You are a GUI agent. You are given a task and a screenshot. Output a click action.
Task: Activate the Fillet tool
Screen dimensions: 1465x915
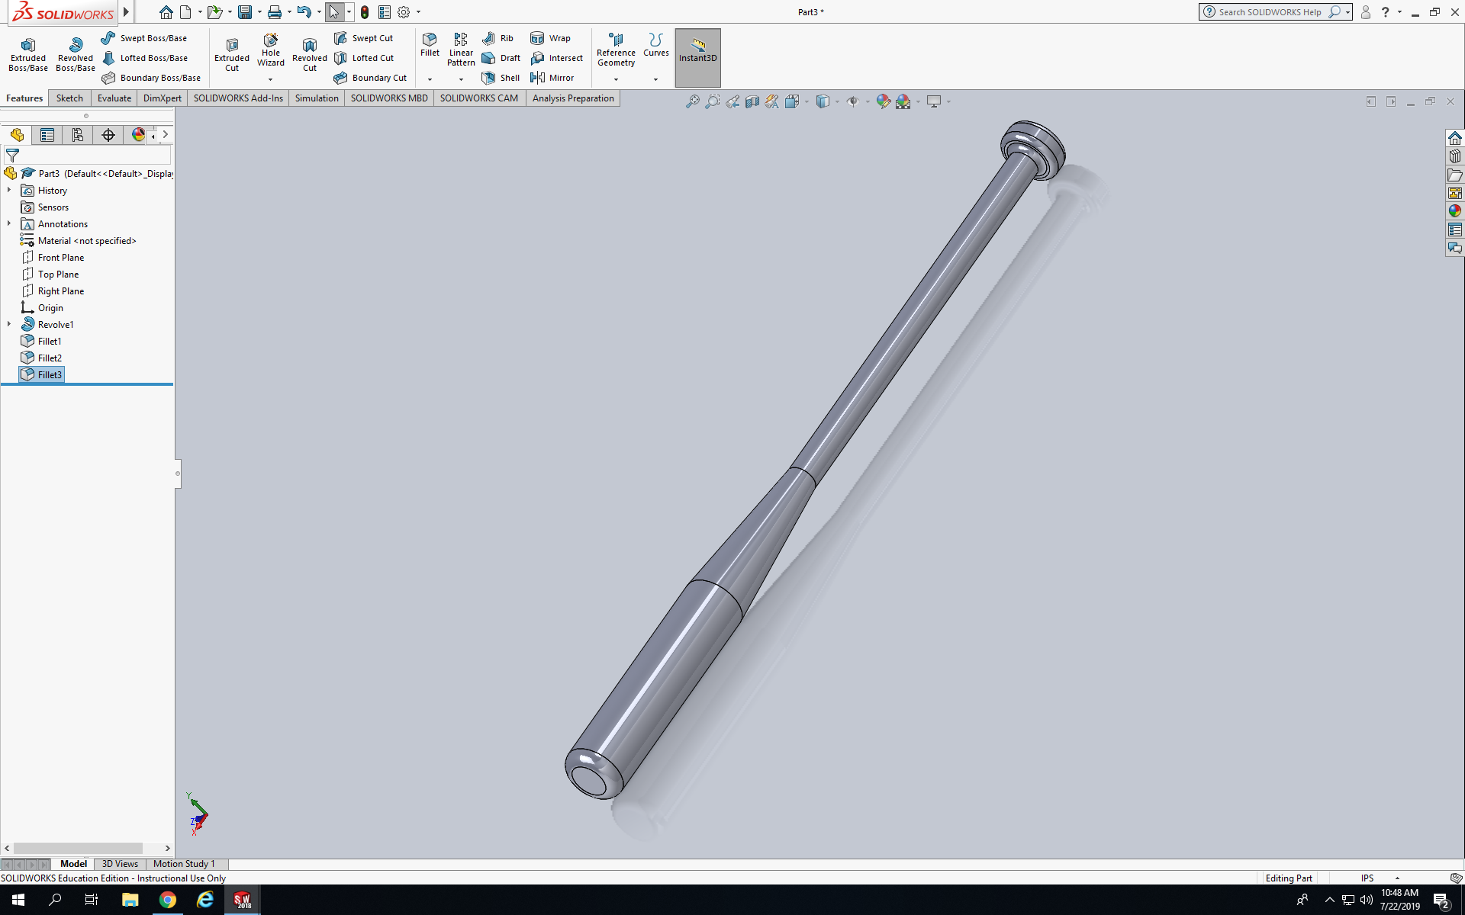pyautogui.click(x=430, y=44)
